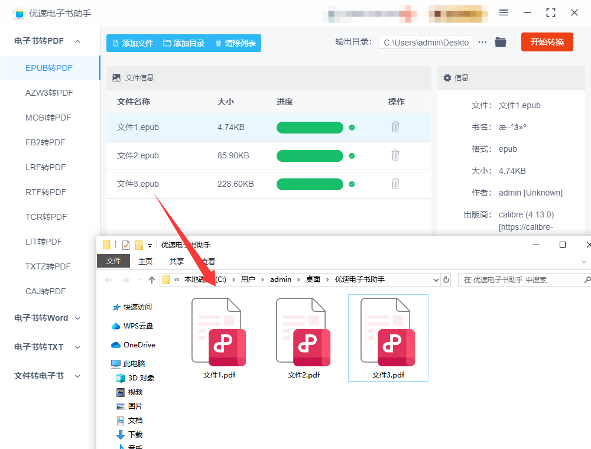Click Explorer refresh button
This screenshot has width=591, height=449.
pyautogui.click(x=446, y=279)
